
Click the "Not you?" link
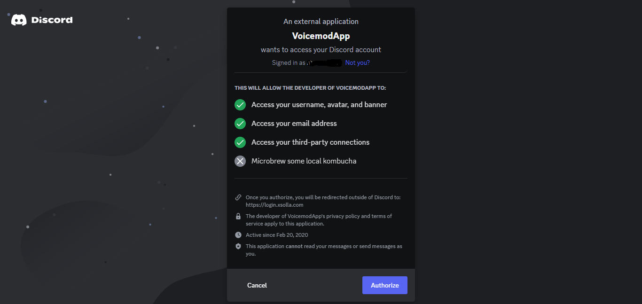357,63
